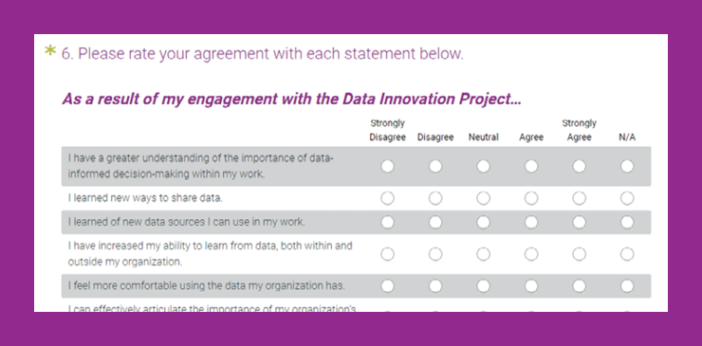
Task: Select Agree for comfortable using organization data
Action: pos(531,286)
